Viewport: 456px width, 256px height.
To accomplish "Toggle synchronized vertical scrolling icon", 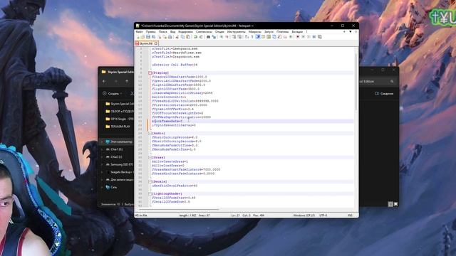I will click(234, 37).
